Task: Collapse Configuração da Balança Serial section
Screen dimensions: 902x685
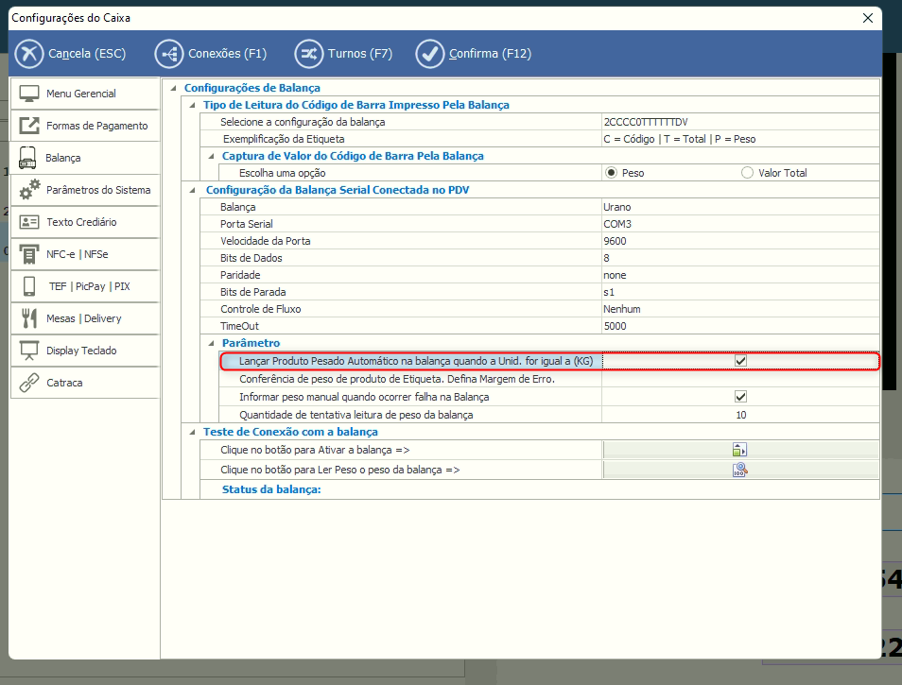Action: 192,190
